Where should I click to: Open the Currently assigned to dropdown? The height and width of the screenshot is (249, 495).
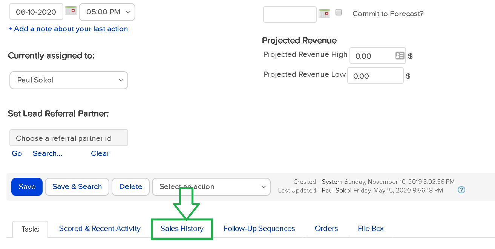point(68,80)
